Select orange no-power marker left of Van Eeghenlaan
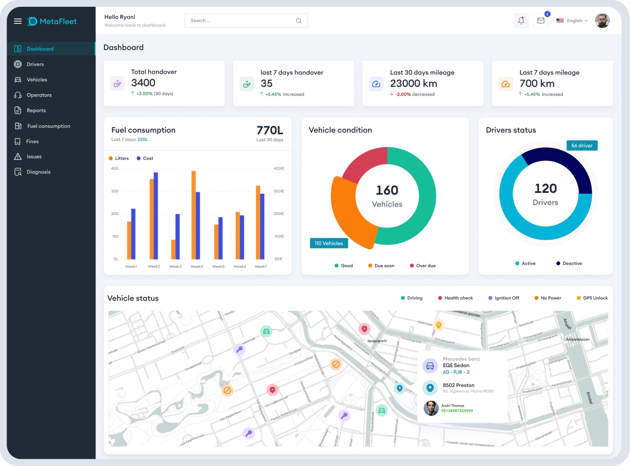The image size is (630, 466). click(228, 390)
